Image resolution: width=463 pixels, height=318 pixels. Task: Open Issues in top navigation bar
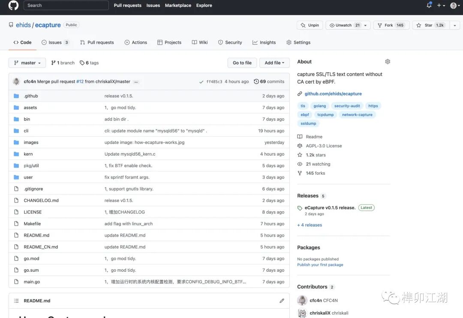point(153,5)
